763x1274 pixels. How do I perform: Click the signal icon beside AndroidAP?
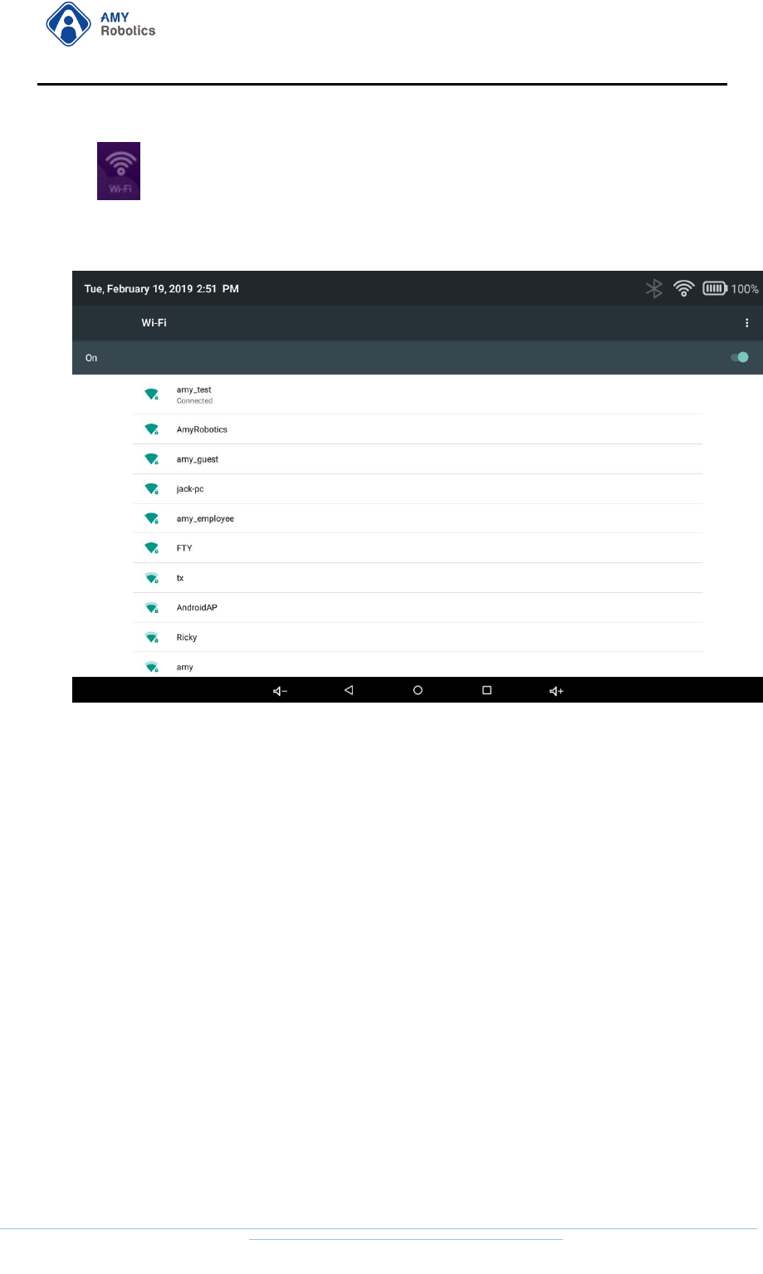click(152, 608)
